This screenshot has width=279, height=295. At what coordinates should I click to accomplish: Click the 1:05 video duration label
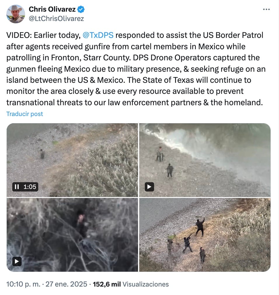[x=29, y=187]
